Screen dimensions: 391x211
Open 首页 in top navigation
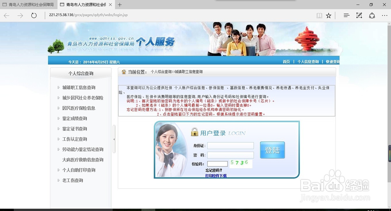point(286,62)
